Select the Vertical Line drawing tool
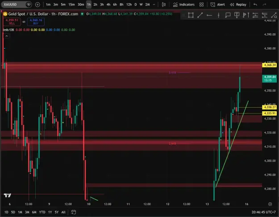This screenshot has width=279, height=217. point(218,15)
